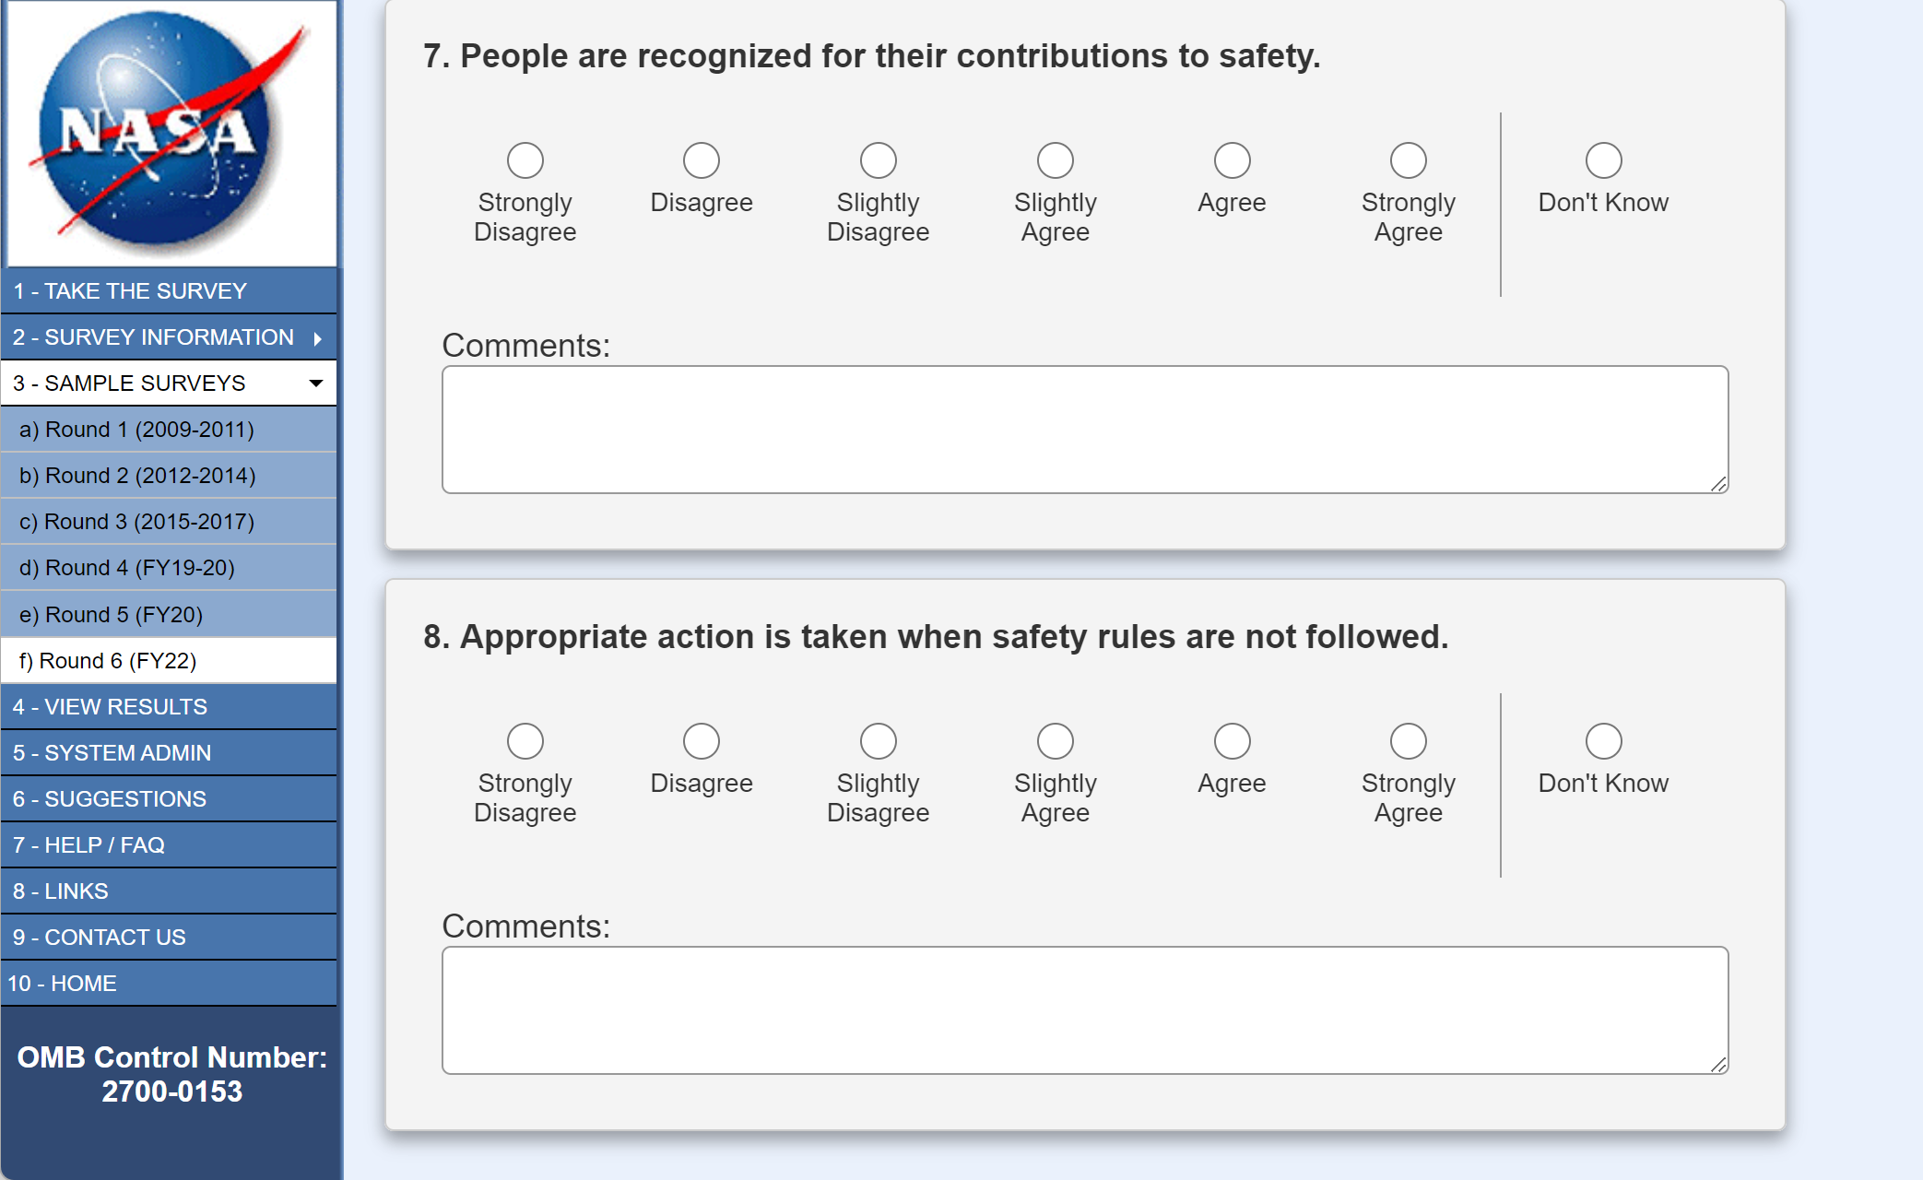This screenshot has height=1180, width=1923.
Task: Collapse the Sample Surveys dropdown arrow
Action: pos(316,383)
